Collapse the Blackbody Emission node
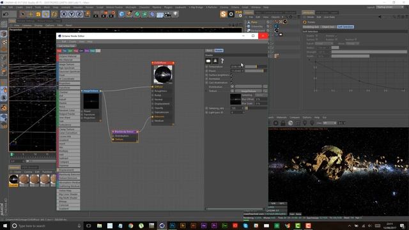This screenshot has width=409, height=230. 113,132
